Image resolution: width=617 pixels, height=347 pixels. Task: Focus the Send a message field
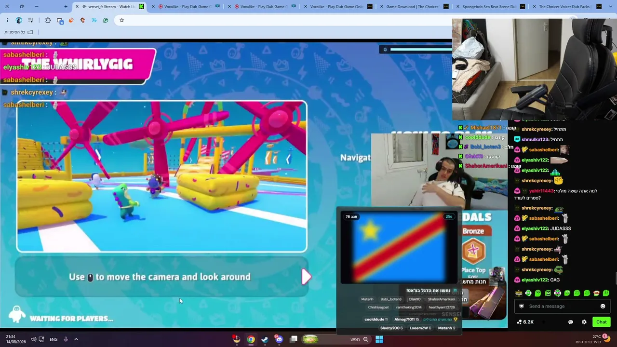point(563,306)
